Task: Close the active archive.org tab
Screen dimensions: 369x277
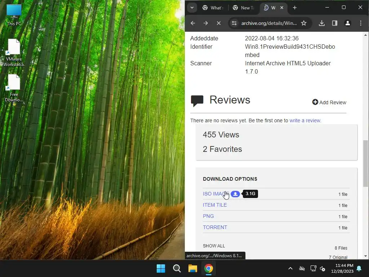Action: coord(282,8)
